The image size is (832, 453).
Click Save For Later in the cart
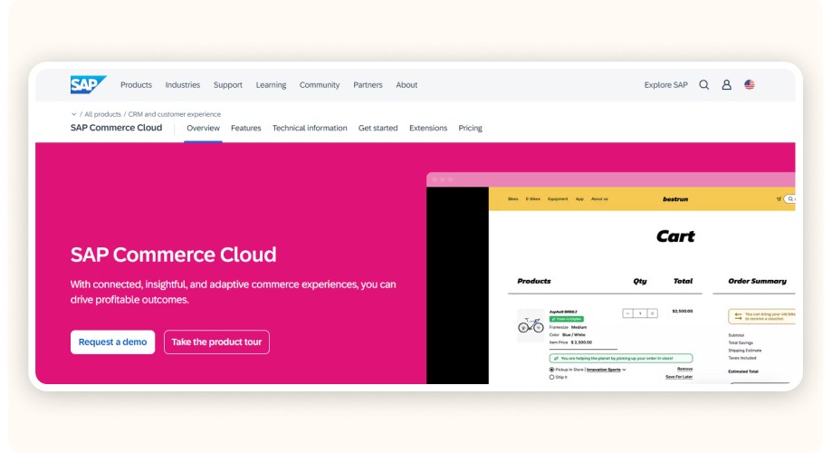click(679, 377)
